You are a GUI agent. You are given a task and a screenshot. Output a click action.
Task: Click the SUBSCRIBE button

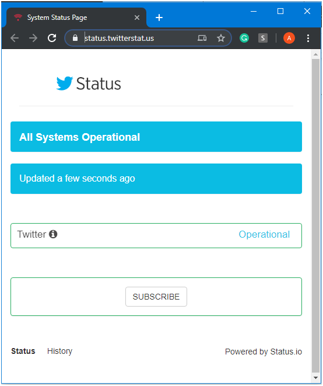click(156, 297)
